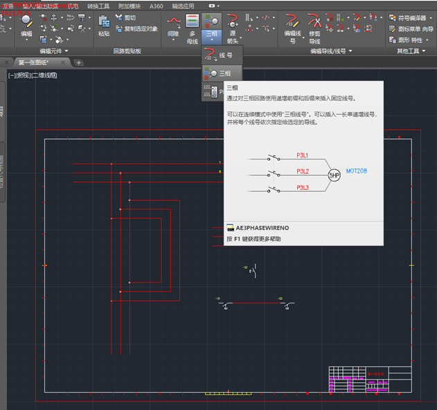The height and width of the screenshot is (410, 437).
Task: Add a new drawing tab with plus
Action: click(x=78, y=62)
